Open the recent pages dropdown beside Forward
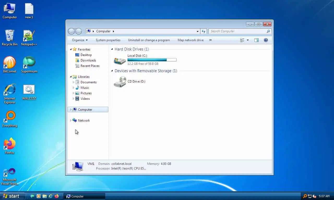The height and width of the screenshot is (200, 334). [84, 31]
